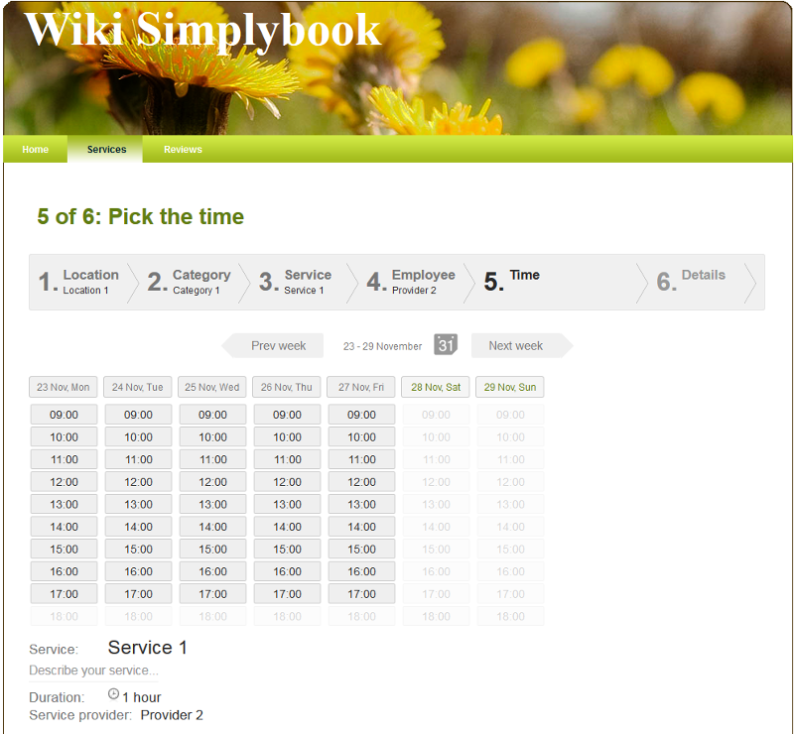Image resolution: width=794 pixels, height=734 pixels.
Task: Pick 09:00 on Monday 23 Nov
Action: tap(64, 415)
